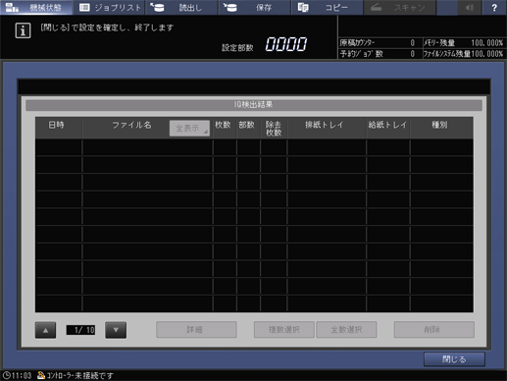The image size is (507, 381).
Task: Click the information icon in message area
Action: tap(23, 30)
